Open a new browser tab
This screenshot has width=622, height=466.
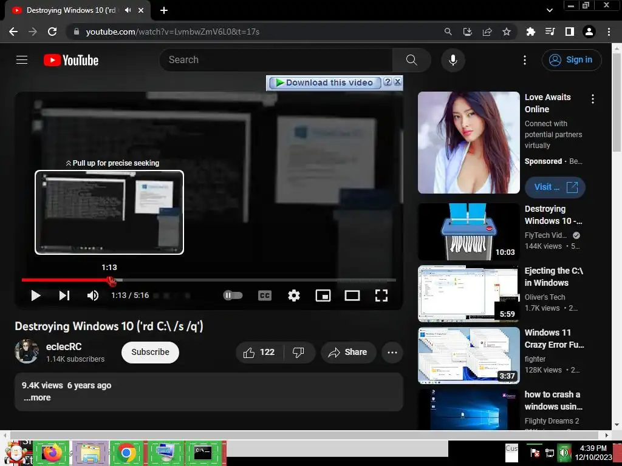(x=164, y=10)
